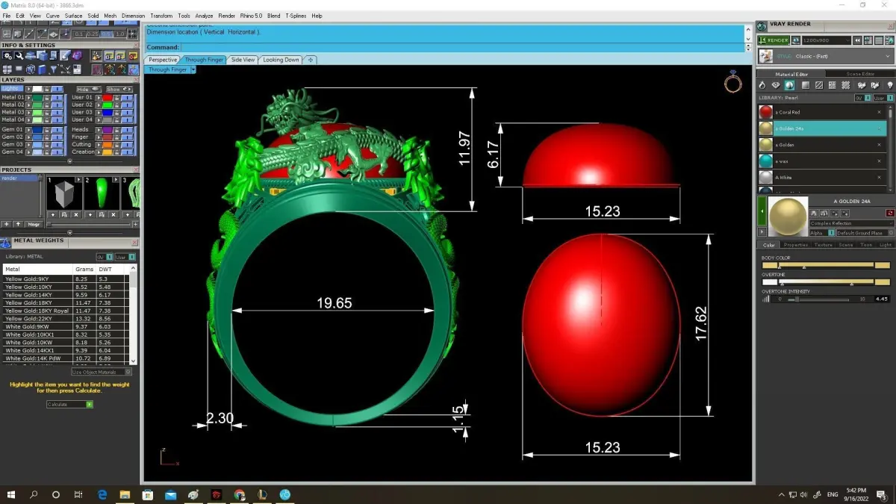Open notification center icon in system tray
This screenshot has height=504, width=896.
click(x=882, y=494)
